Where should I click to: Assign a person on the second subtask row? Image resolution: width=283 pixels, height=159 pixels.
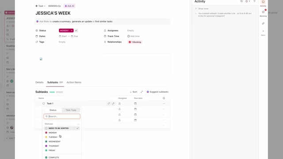click(x=119, y=109)
